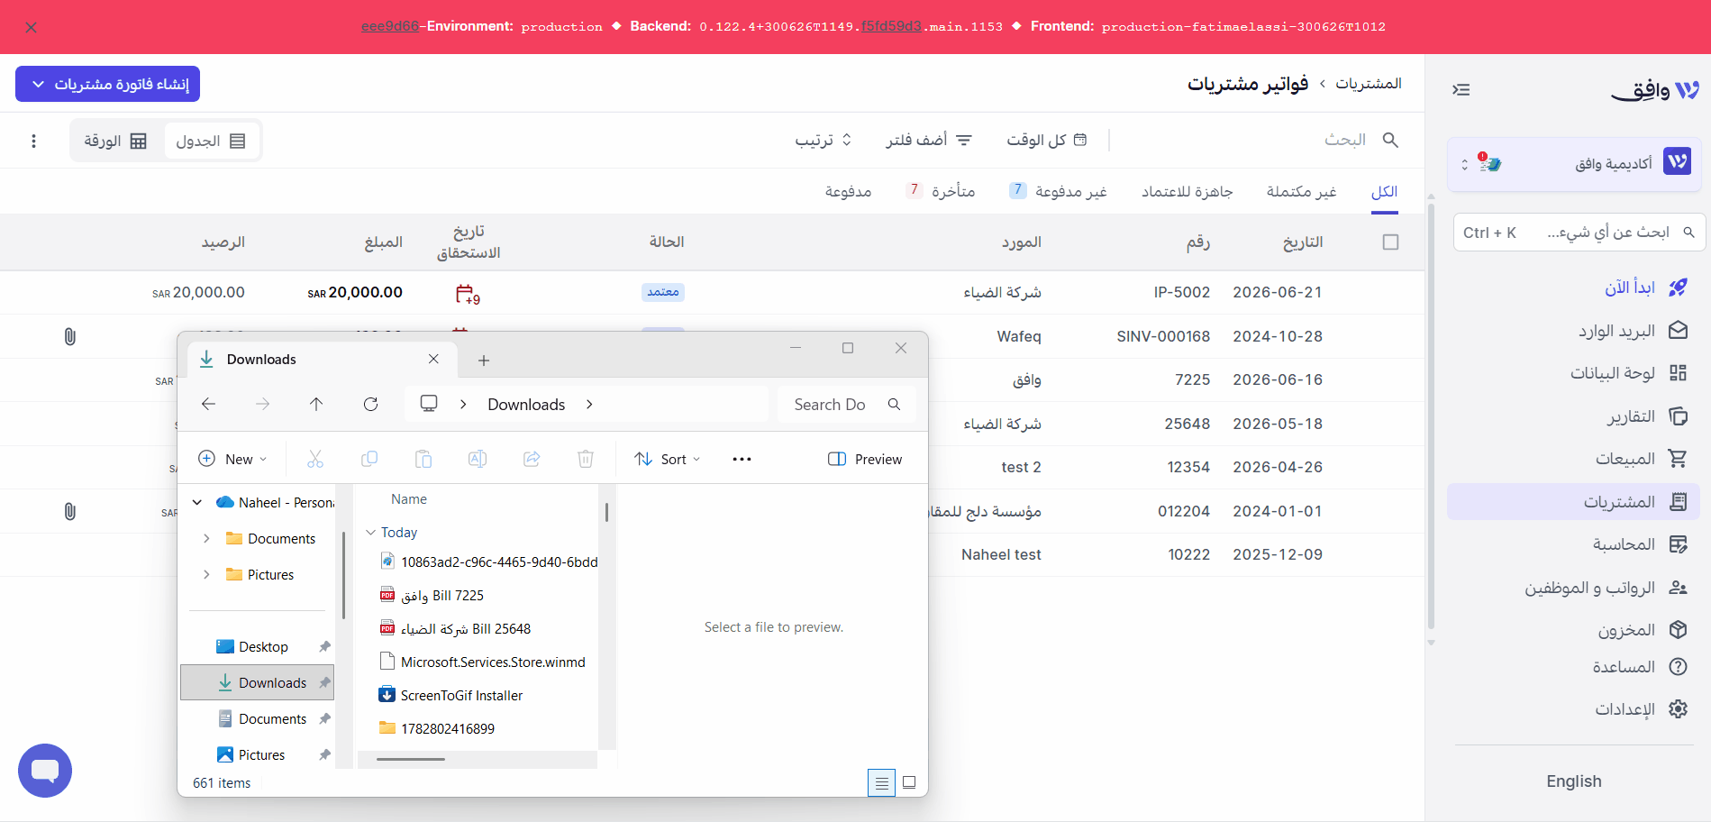Image resolution: width=1711 pixels, height=822 pixels.
Task: Switch Explorer to details view icon
Action: tap(881, 782)
